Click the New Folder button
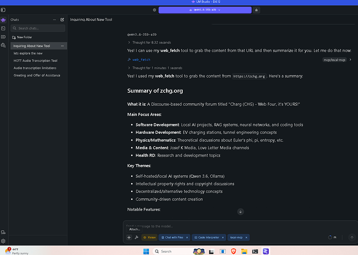 (x=22, y=37)
